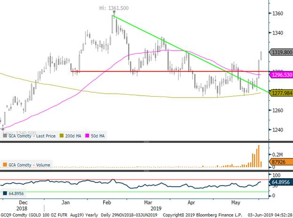Select the 1296.530 50d MA price tag
Screen dimensions: 293x218
click(281, 75)
